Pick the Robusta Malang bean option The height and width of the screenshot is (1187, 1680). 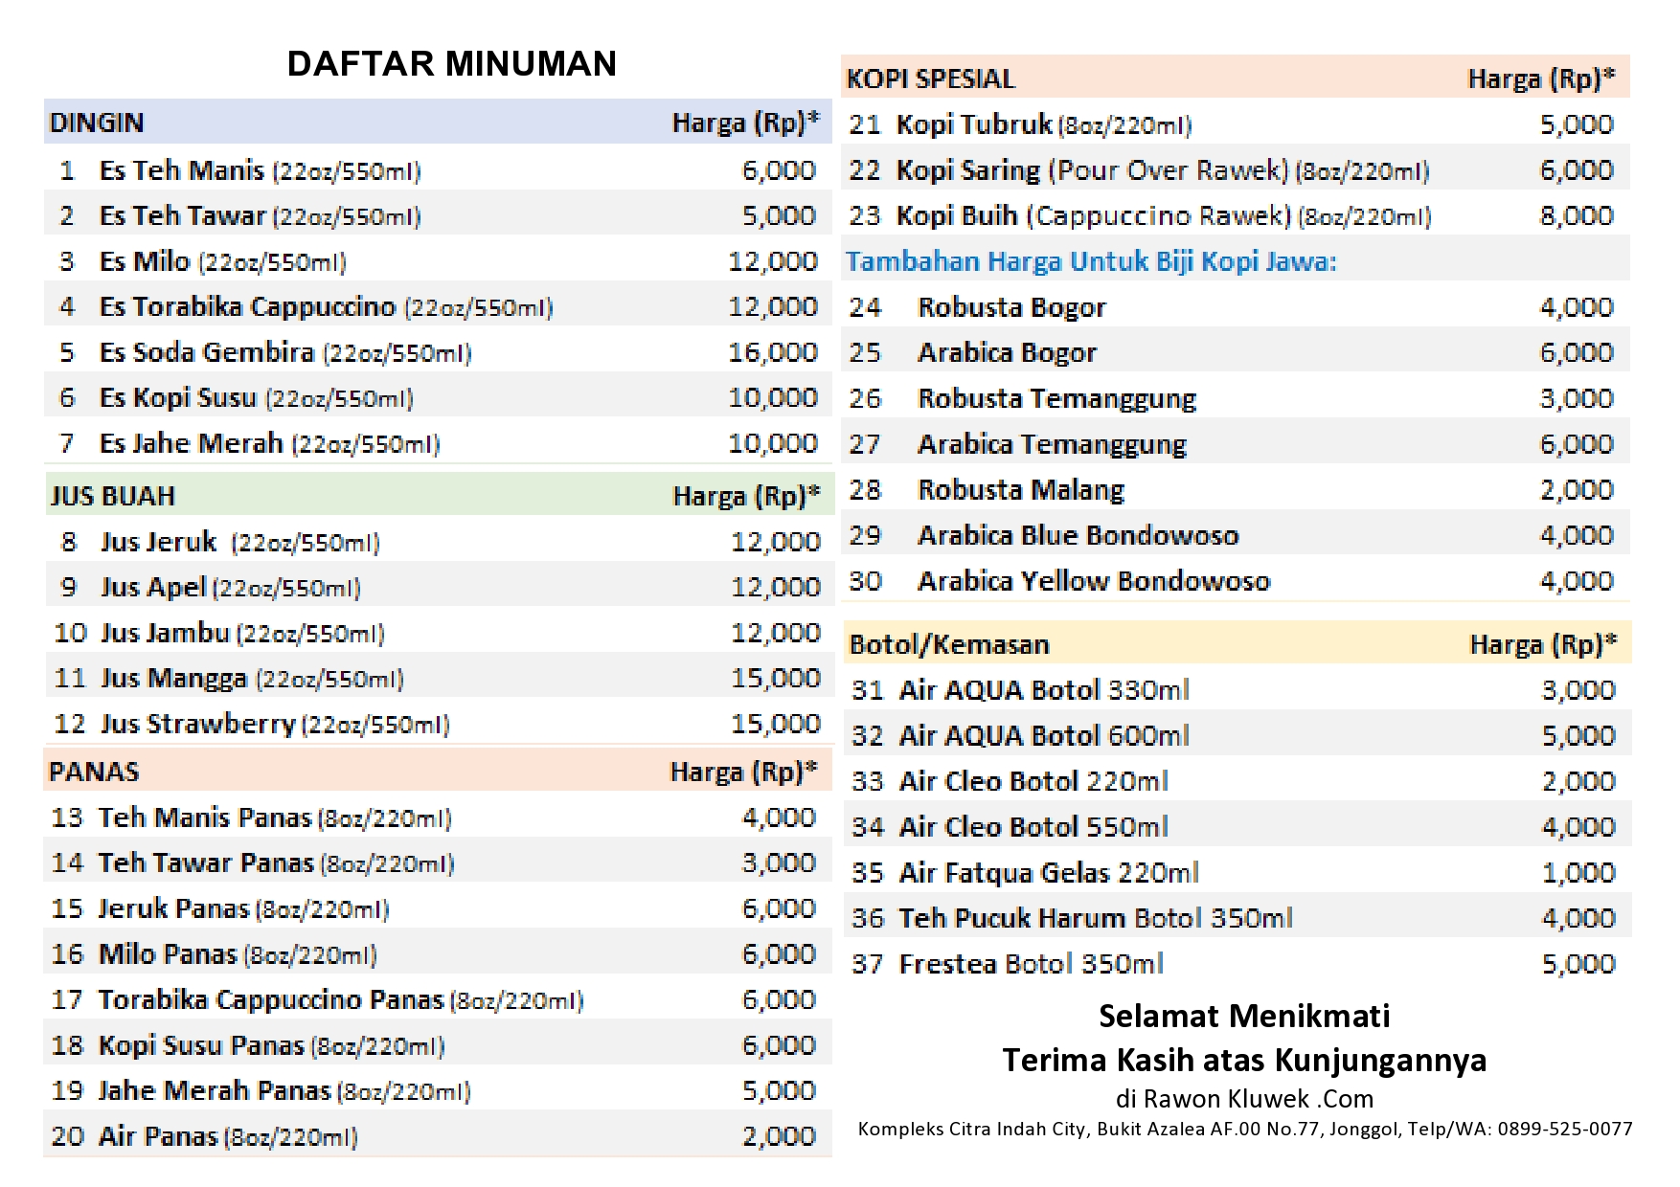(x=1020, y=490)
